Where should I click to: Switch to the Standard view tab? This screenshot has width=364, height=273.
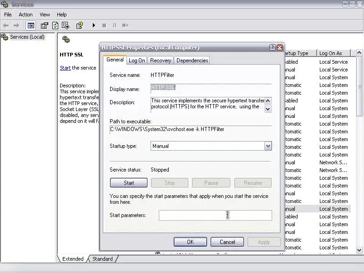102,259
